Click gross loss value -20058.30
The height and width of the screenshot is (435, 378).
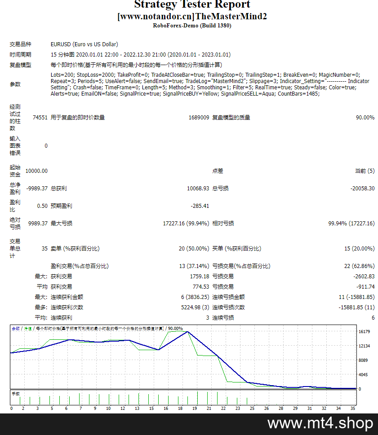click(x=362, y=189)
